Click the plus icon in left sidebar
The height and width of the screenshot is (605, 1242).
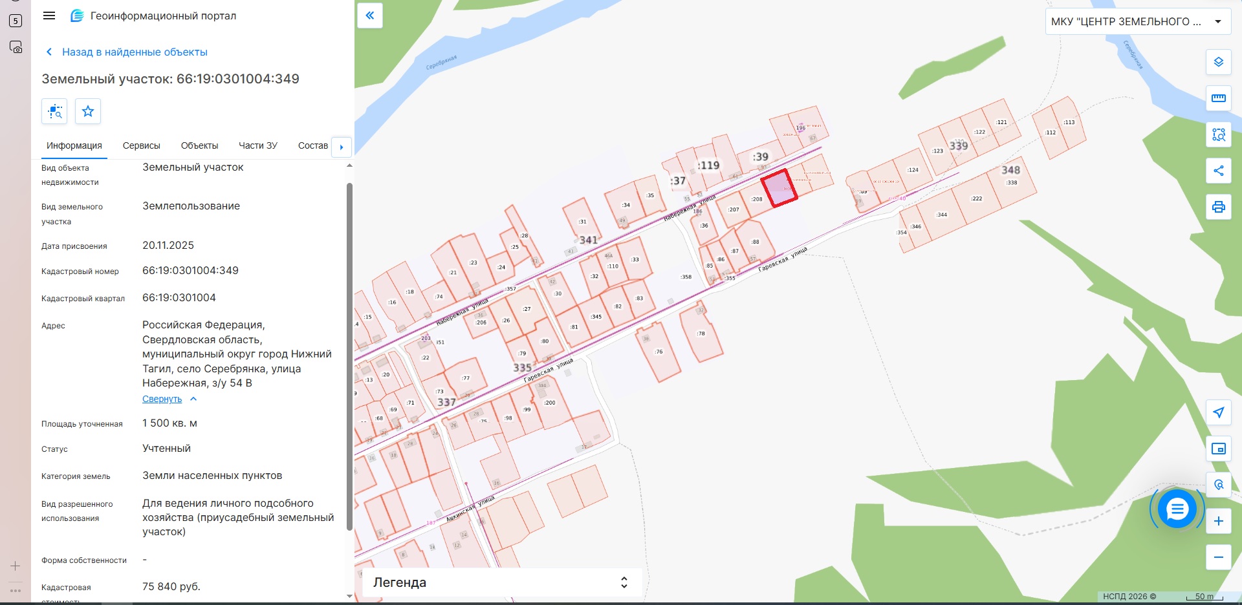[x=16, y=566]
